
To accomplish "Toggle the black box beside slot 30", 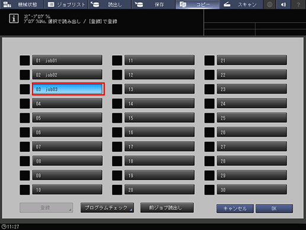I will click(210, 190).
